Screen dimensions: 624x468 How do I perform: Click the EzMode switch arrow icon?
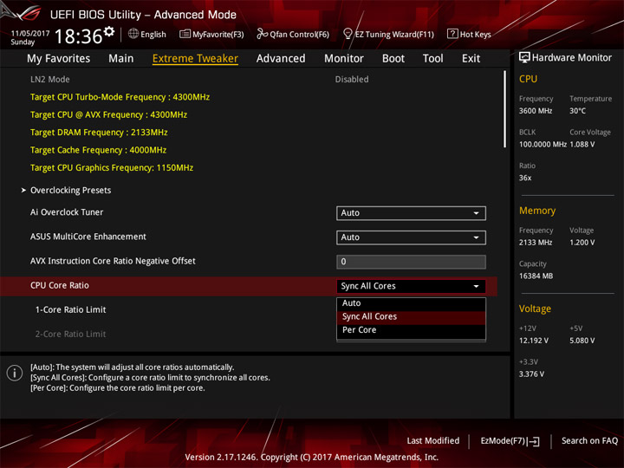point(534,441)
